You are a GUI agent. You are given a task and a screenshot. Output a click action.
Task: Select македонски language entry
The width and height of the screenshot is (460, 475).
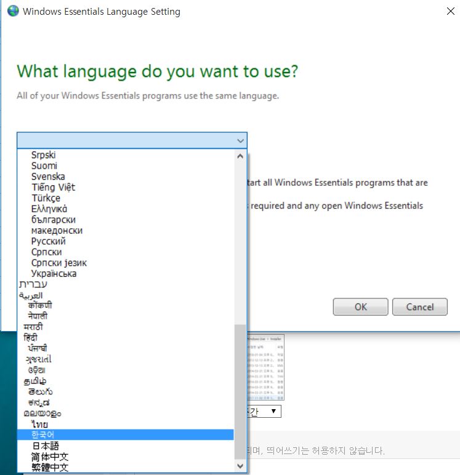click(126, 231)
